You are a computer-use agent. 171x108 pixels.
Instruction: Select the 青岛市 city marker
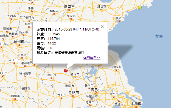(120, 21)
